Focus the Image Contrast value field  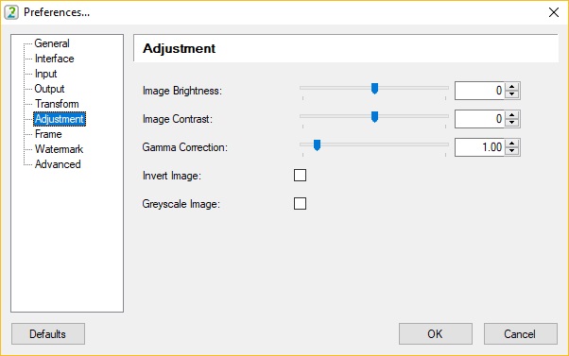pyautogui.click(x=479, y=119)
